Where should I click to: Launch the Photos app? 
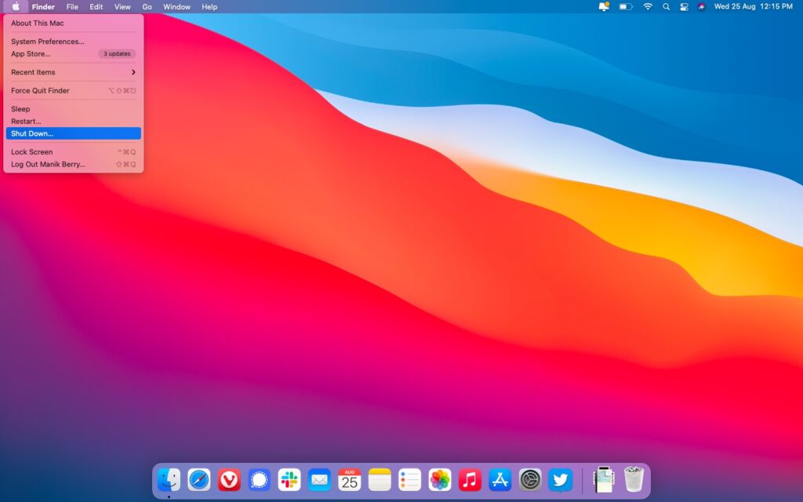point(438,479)
